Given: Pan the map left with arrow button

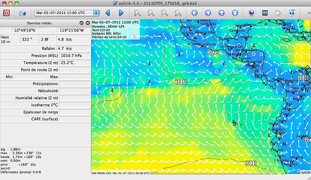Looking at the screenshot, I should click(x=194, y=13).
